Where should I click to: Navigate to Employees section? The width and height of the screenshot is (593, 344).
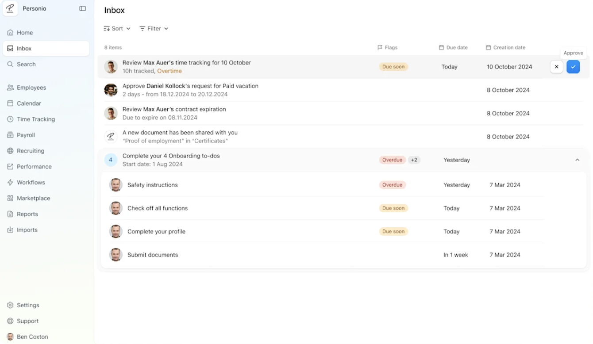[31, 88]
